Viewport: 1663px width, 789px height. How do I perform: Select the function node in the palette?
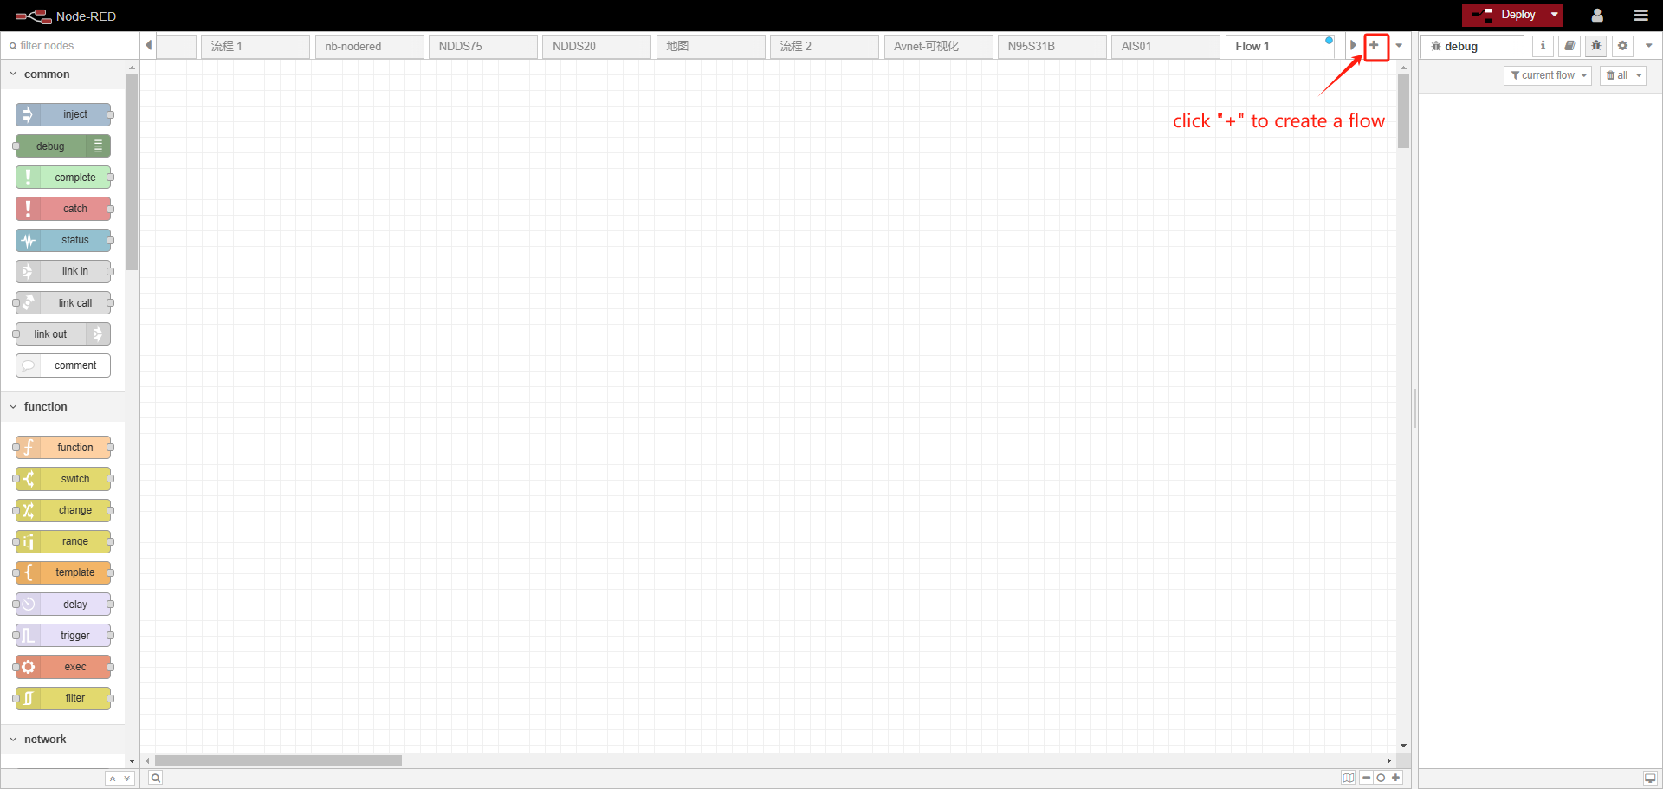coord(63,448)
